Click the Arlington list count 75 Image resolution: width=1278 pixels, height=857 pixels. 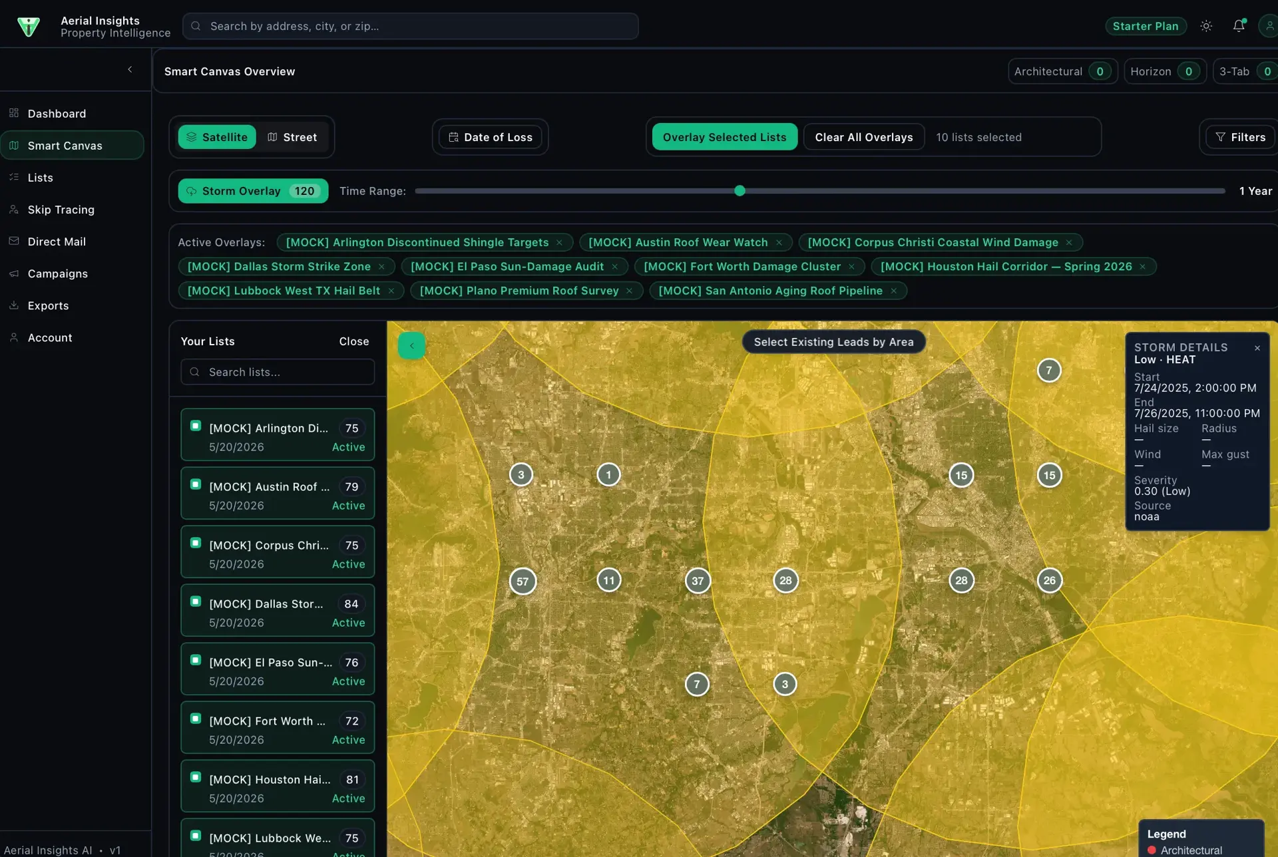[x=351, y=428]
